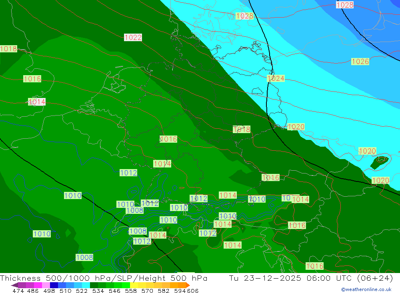The width and height of the screenshot is (400, 293).
Task: Pick the dark navy blue legend swatch
Action: coord(54,285)
